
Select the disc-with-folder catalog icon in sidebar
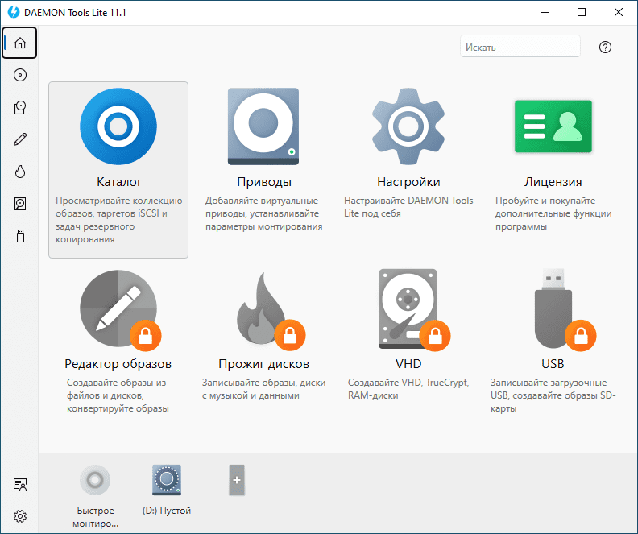coord(20,107)
